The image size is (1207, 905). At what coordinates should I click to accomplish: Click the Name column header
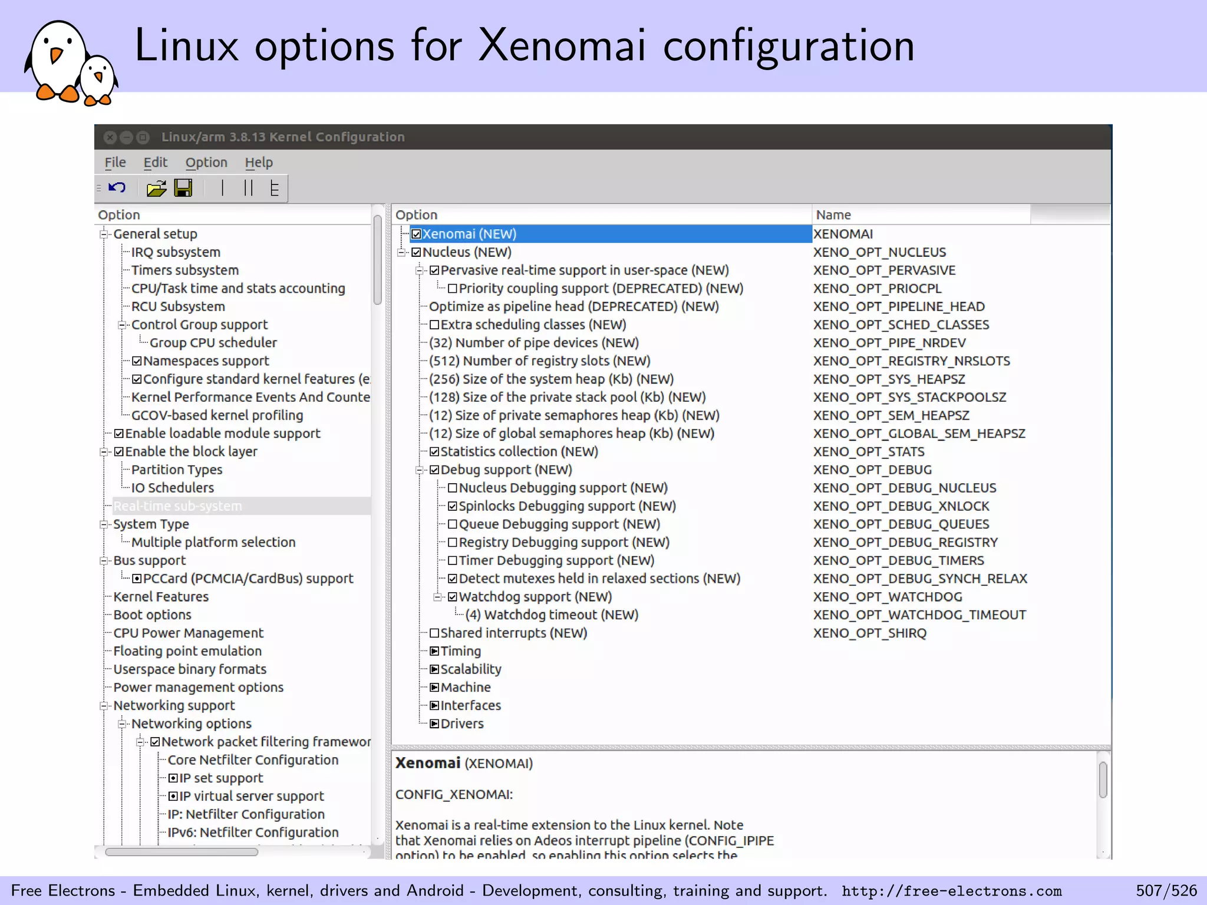(x=921, y=215)
